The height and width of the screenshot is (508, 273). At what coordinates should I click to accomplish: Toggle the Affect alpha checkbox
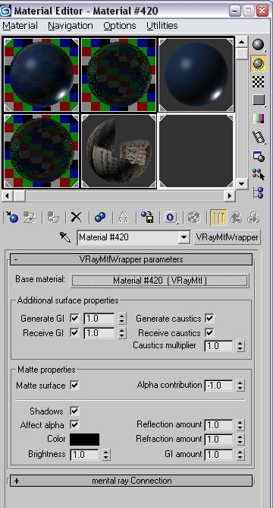(74, 424)
